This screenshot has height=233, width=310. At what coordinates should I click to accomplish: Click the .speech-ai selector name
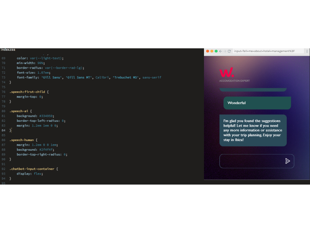click(19, 111)
